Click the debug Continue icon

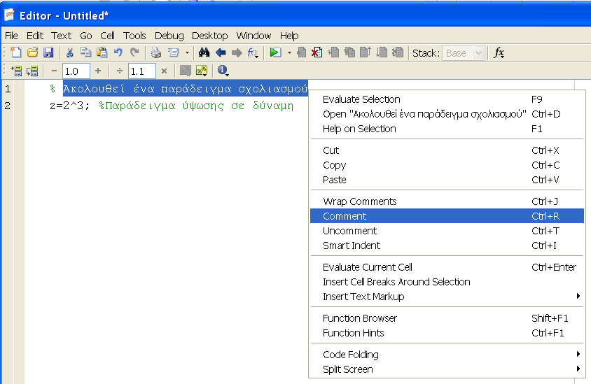382,52
